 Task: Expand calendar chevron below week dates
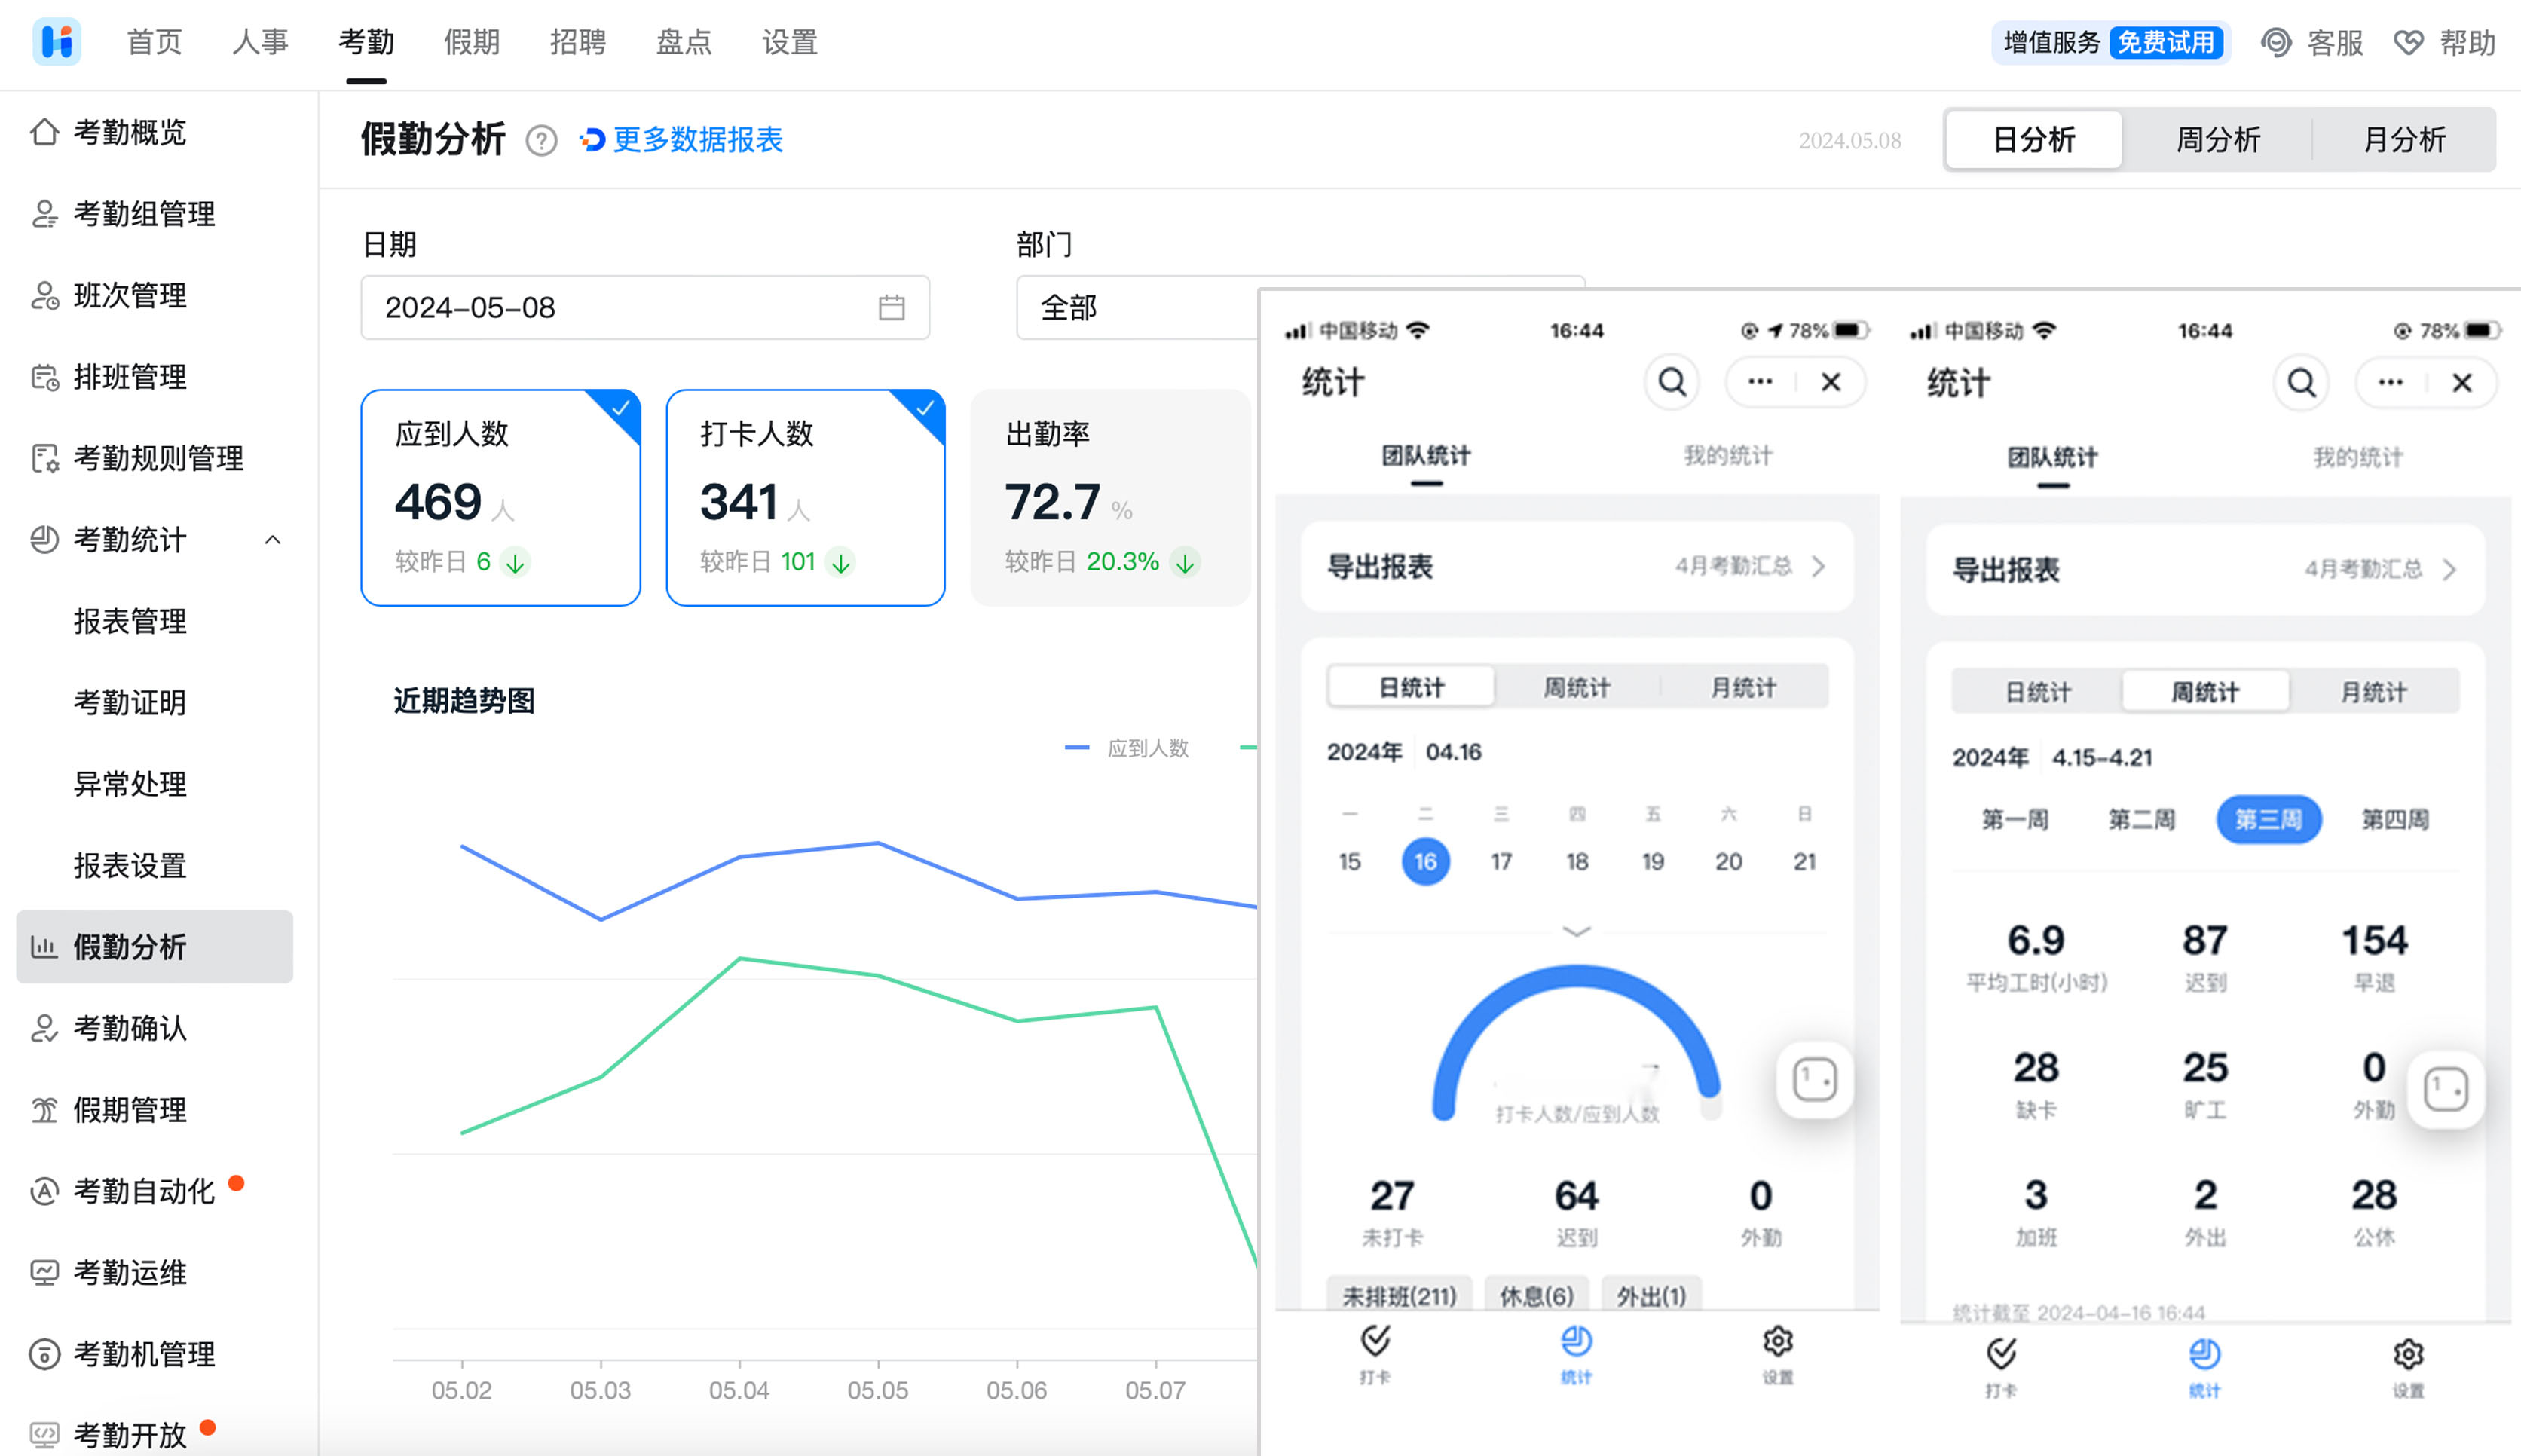coord(1576,931)
